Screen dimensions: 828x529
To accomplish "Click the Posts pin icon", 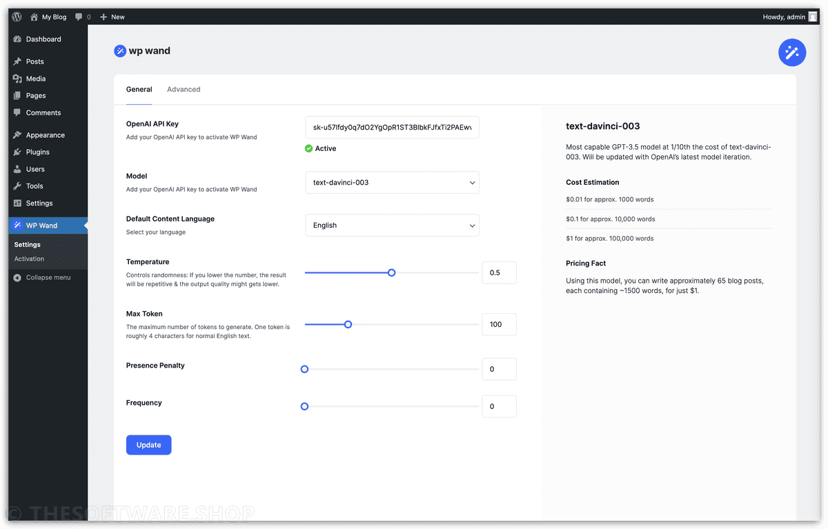I will pos(17,61).
